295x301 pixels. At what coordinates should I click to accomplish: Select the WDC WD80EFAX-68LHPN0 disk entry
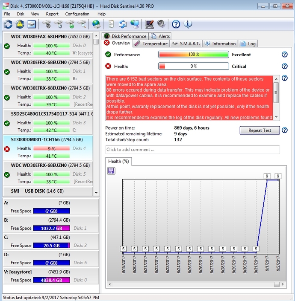coord(48,45)
